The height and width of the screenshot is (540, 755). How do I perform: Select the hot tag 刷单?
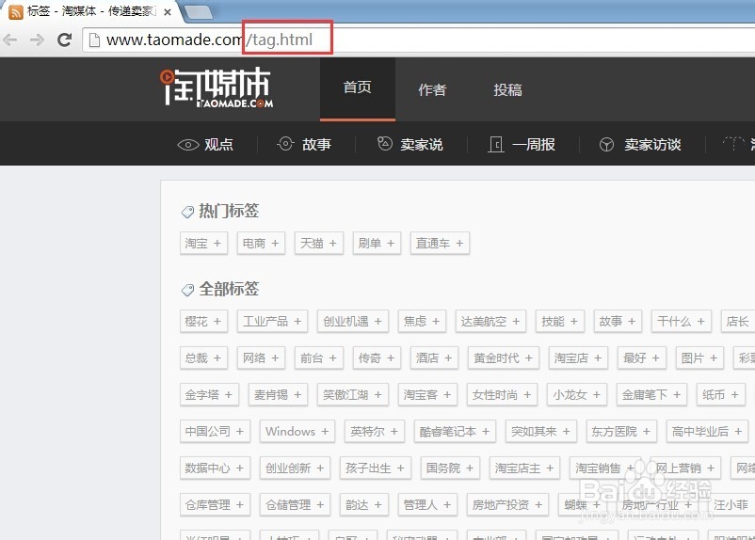coord(377,243)
